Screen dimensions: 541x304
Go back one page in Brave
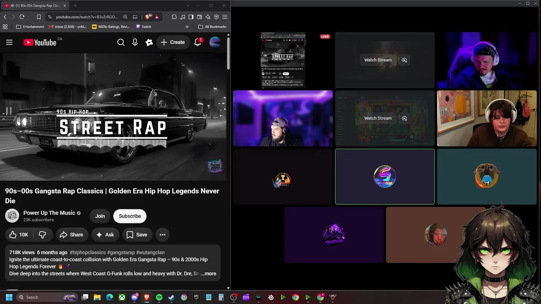[5, 17]
